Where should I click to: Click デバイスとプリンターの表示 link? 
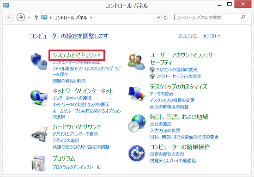tap(75, 134)
